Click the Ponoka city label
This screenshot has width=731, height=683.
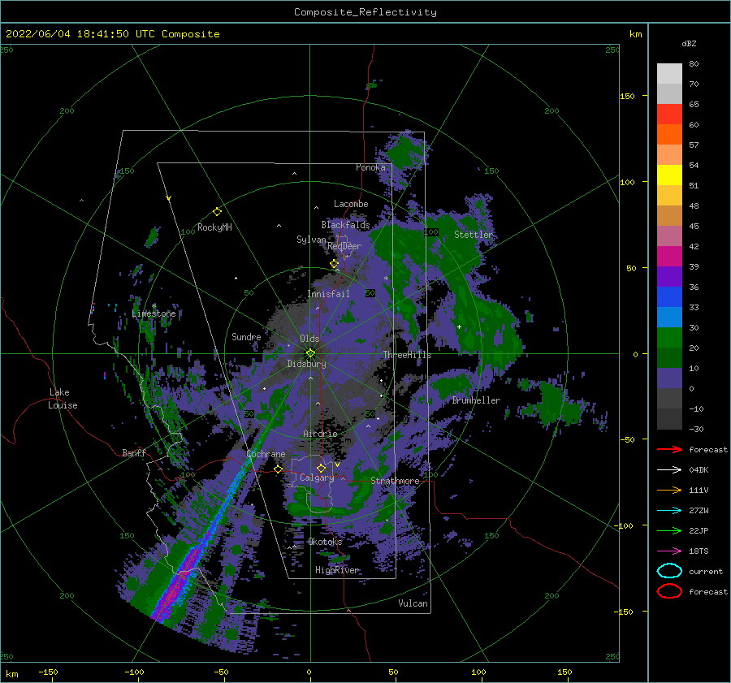370,167
